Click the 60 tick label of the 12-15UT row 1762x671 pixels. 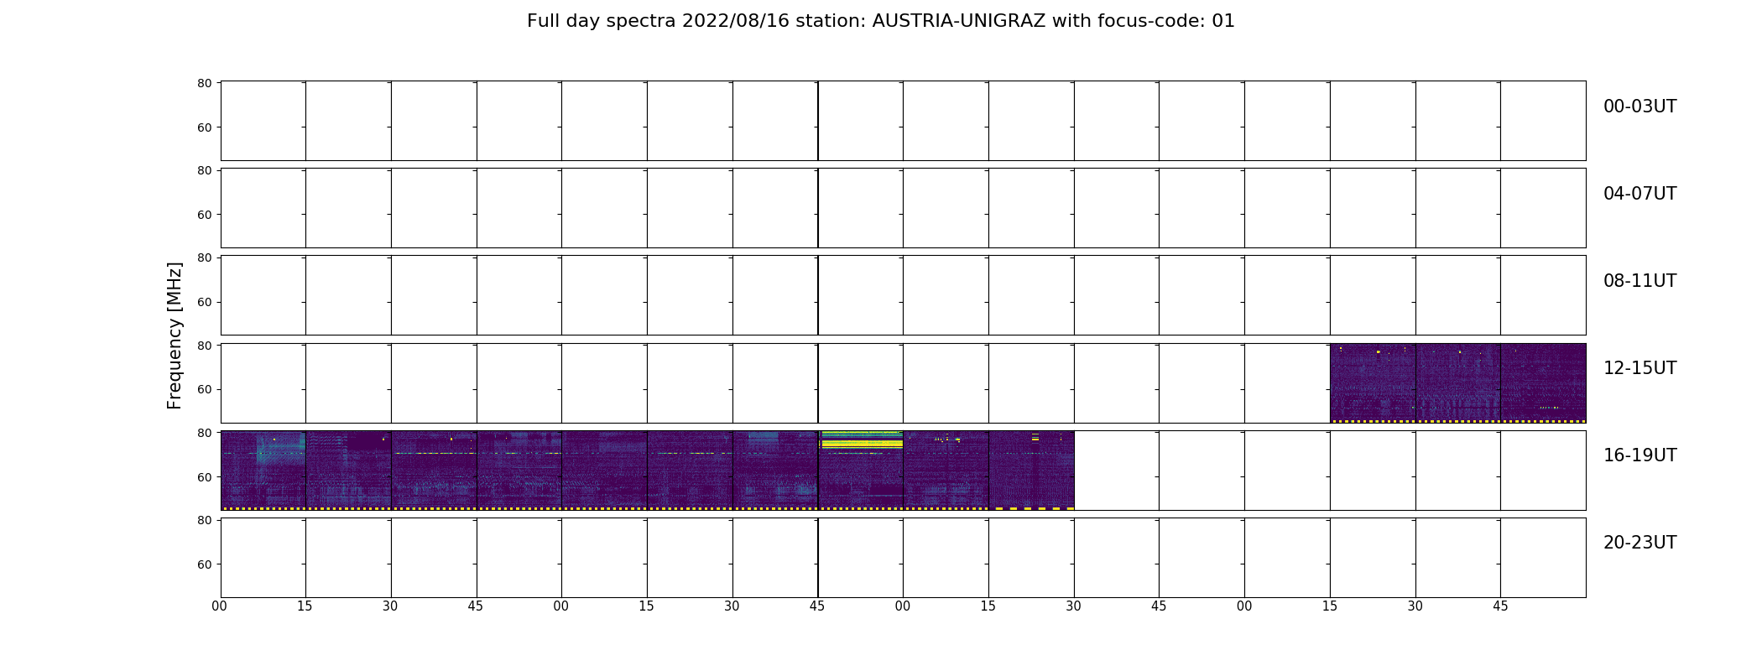pos(204,389)
